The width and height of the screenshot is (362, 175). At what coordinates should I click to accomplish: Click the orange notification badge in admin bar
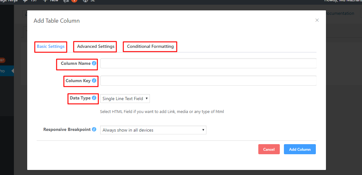click(x=74, y=1)
